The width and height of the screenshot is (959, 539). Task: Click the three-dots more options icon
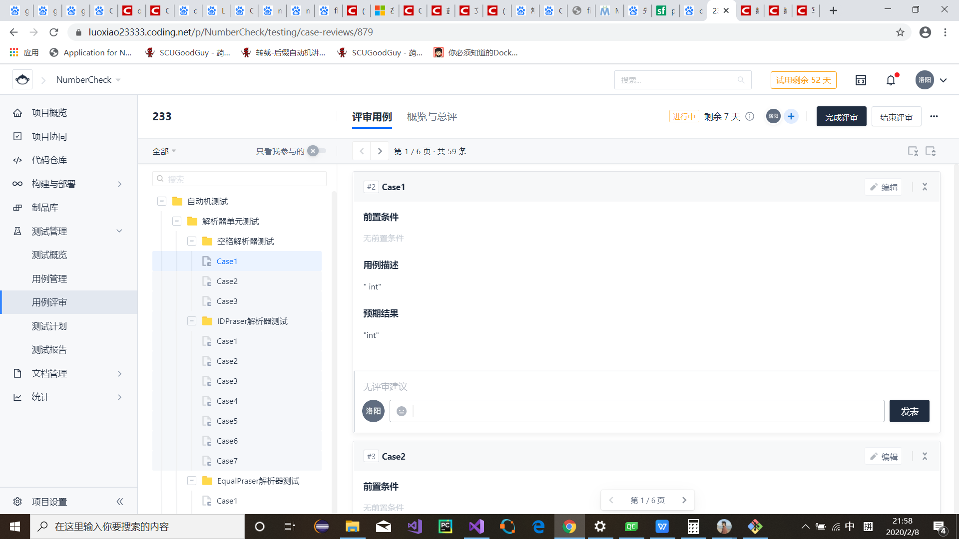click(x=934, y=116)
